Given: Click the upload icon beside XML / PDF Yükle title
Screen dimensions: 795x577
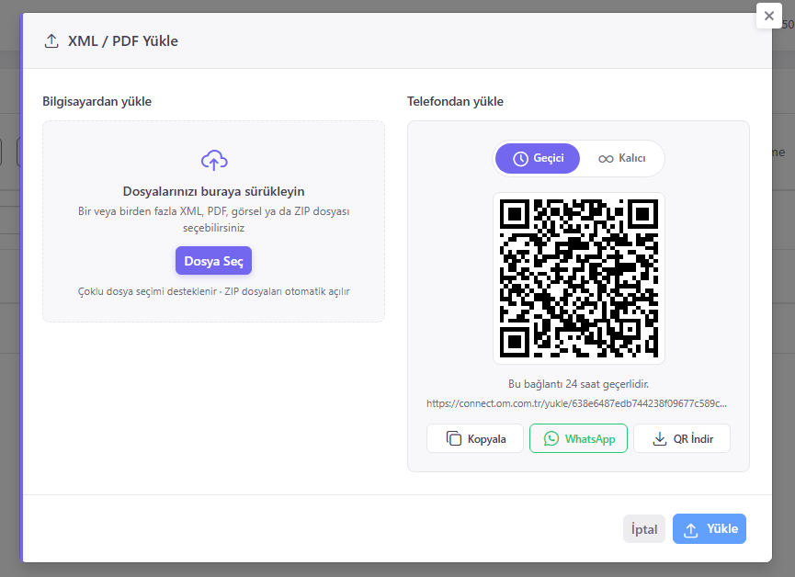Looking at the screenshot, I should [x=51, y=41].
